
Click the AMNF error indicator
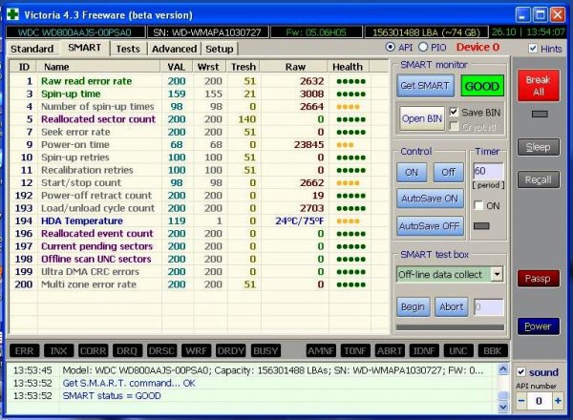tap(321, 351)
